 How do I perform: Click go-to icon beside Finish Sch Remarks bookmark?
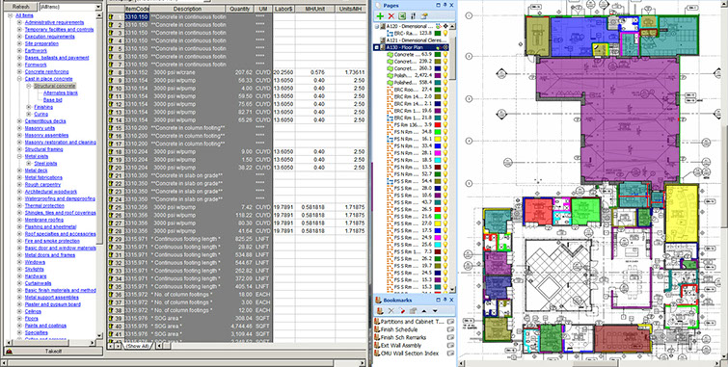449,337
